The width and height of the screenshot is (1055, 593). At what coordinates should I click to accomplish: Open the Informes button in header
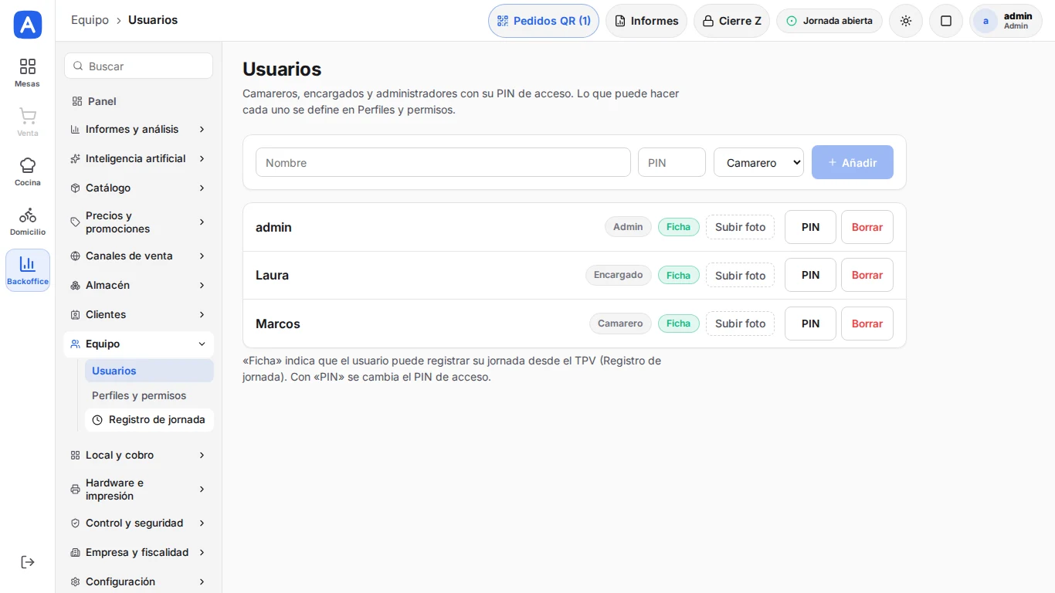pos(646,21)
